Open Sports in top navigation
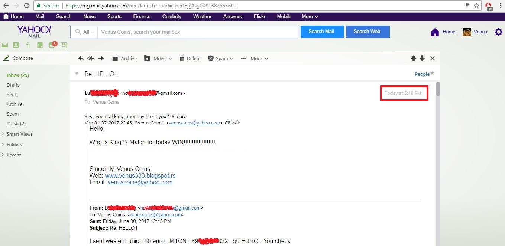 pyautogui.click(x=114, y=16)
